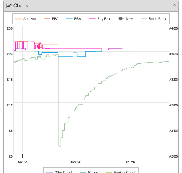Click the #240k rank axis label
The height and width of the screenshot is (173, 182).
click(174, 131)
